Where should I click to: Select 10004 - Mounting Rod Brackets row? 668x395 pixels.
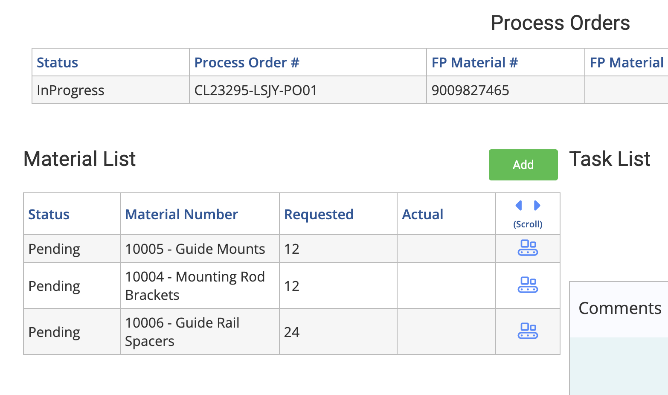[195, 286]
